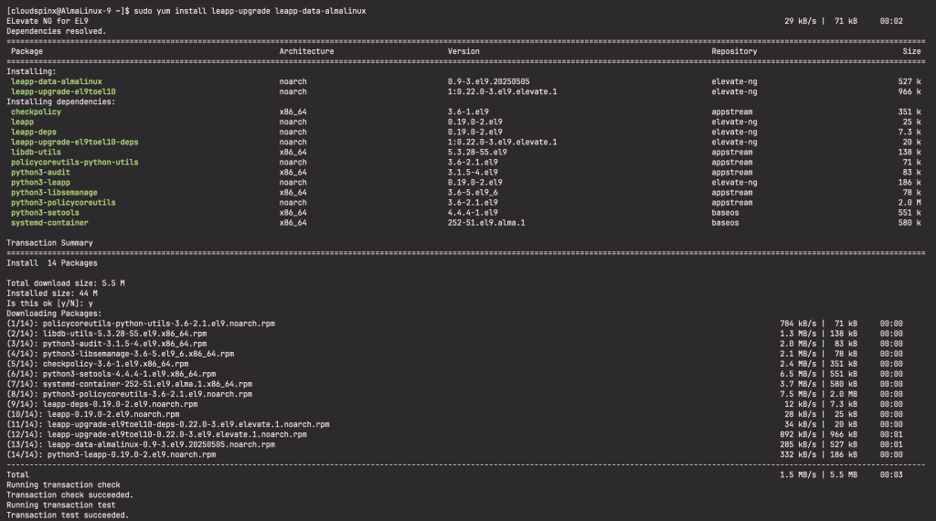Image resolution: width=936 pixels, height=521 pixels.
Task: Click the 'Is this ok [y/N]: y' prompt
Action: pos(49,303)
